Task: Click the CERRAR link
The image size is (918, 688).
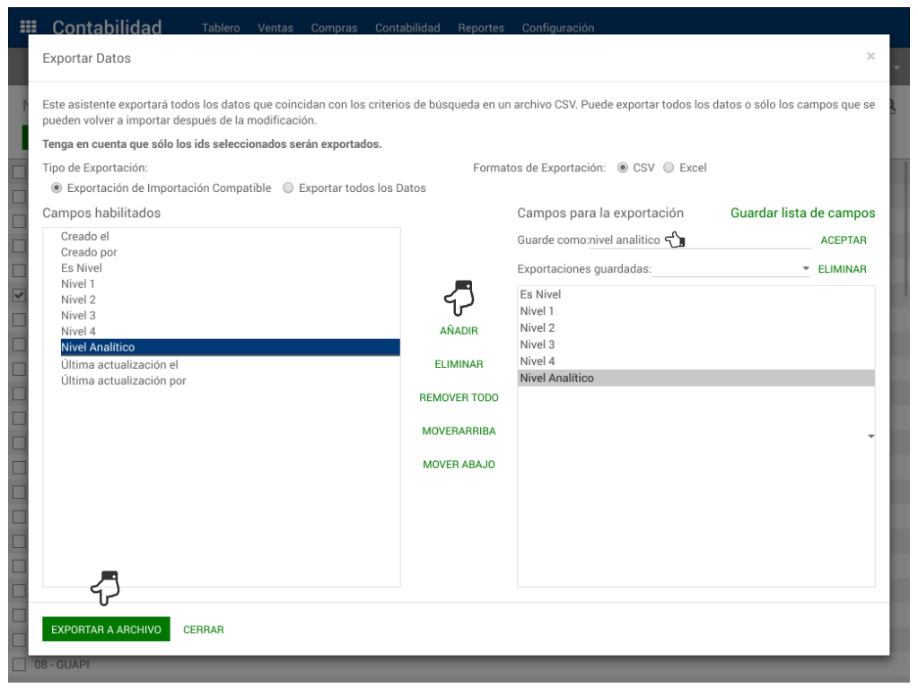Action: (204, 630)
